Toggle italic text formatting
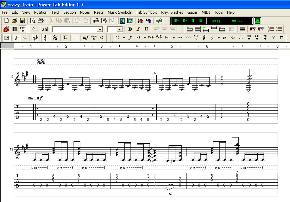The height and width of the screenshot is (202, 290). point(138,29)
